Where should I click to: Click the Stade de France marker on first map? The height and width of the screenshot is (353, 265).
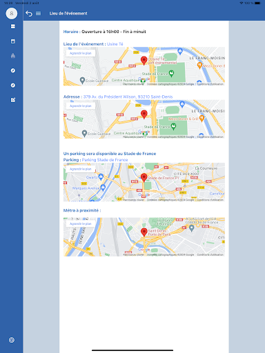tap(171, 74)
